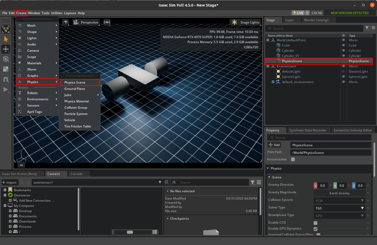Image resolution: width=377 pixels, height=245 pixels.
Task: Collapse Scene subsection disclosure triangle
Action: (x=269, y=177)
